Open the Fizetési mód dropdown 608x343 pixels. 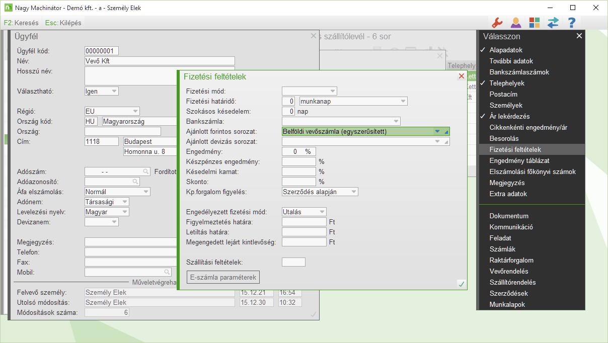pyautogui.click(x=332, y=91)
